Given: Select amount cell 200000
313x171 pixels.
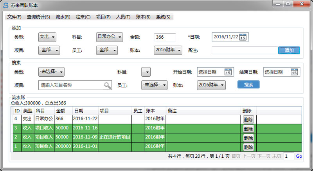Looking at the screenshot, I should tap(63, 146).
